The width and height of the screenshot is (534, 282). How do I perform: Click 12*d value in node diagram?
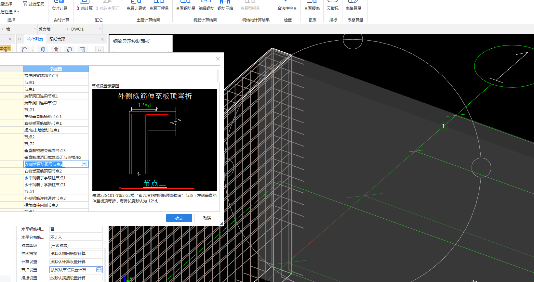click(x=144, y=105)
